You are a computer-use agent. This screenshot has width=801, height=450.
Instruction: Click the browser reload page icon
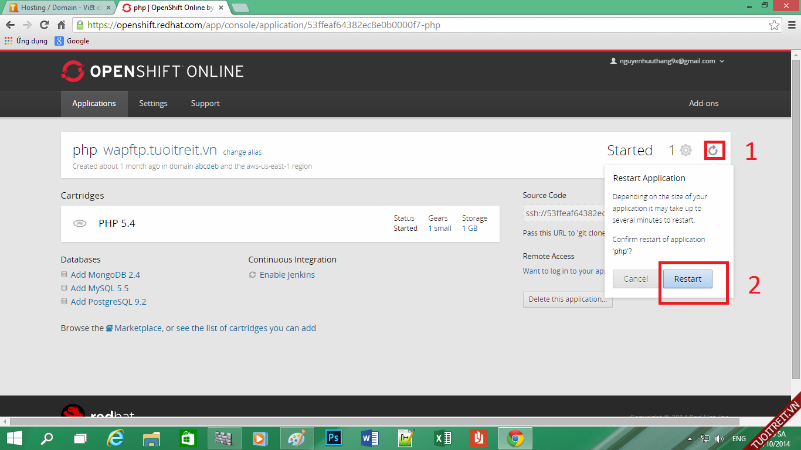point(44,25)
